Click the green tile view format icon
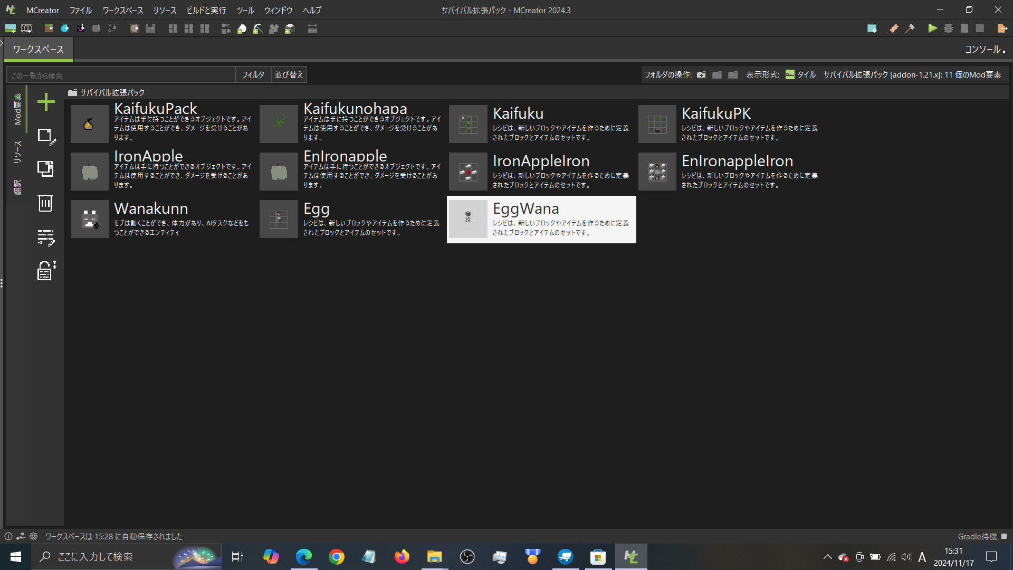Image resolution: width=1013 pixels, height=570 pixels. 790,75
